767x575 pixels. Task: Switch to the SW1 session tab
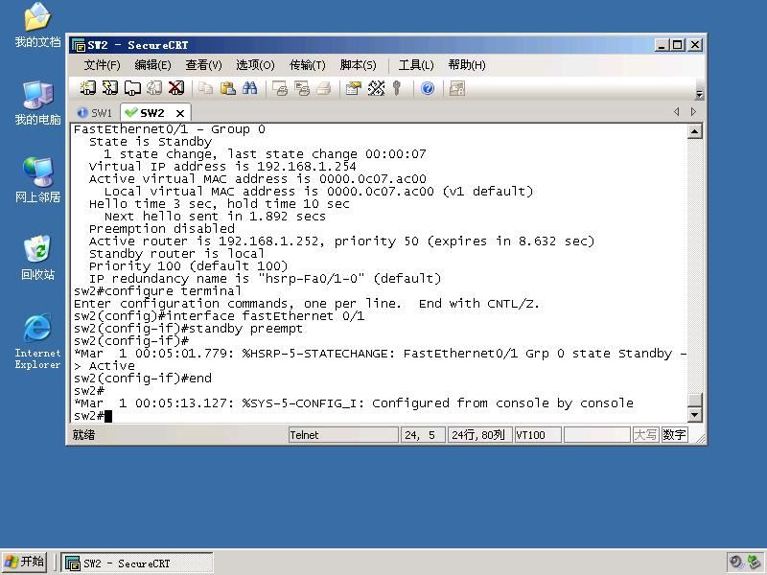[x=95, y=113]
